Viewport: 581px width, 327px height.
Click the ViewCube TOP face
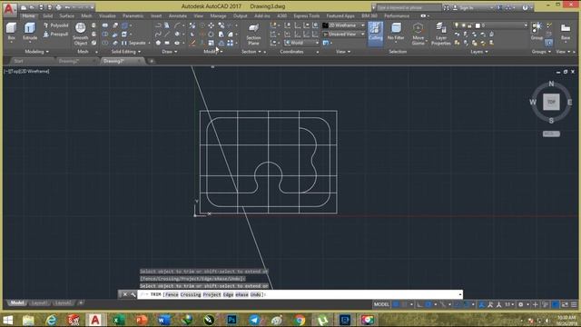click(x=551, y=102)
